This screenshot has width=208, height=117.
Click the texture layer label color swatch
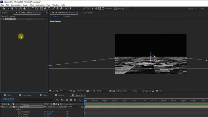point(14,107)
